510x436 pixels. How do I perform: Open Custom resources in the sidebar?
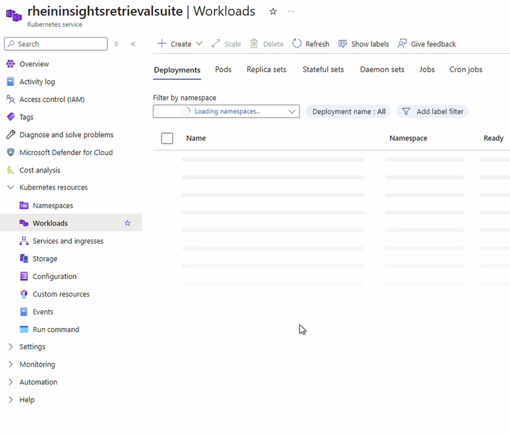(x=61, y=294)
